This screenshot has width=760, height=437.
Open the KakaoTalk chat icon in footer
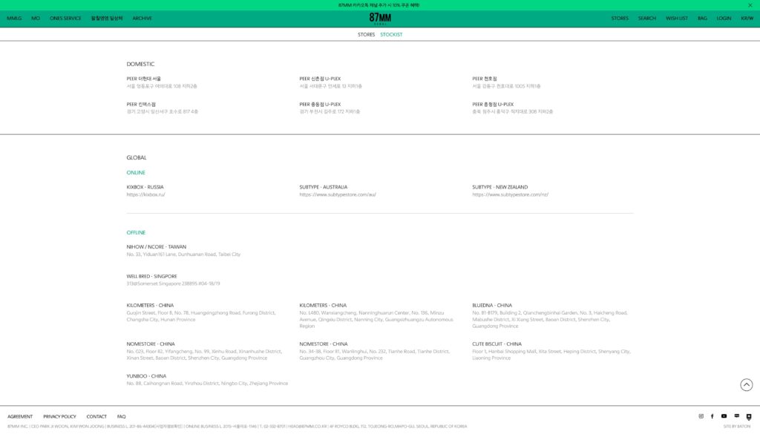[736, 416]
